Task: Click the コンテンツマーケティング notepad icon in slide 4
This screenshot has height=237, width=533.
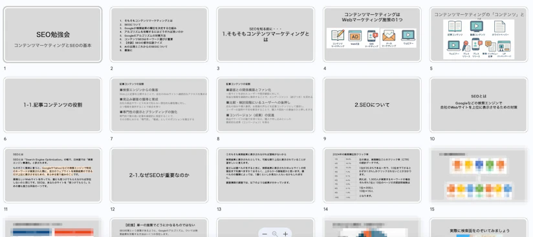Action: click(x=338, y=36)
